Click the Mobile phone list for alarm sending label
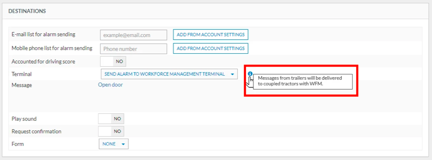Image resolution: width=432 pixels, height=160 pixels. click(52, 48)
